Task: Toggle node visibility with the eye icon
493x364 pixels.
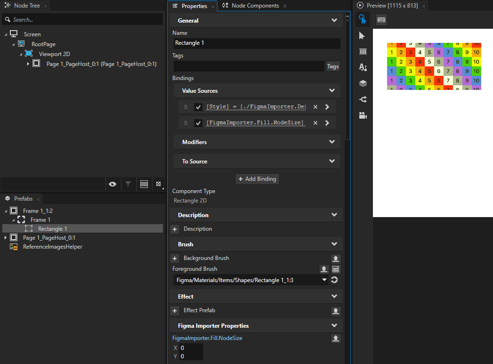Action: [113, 184]
